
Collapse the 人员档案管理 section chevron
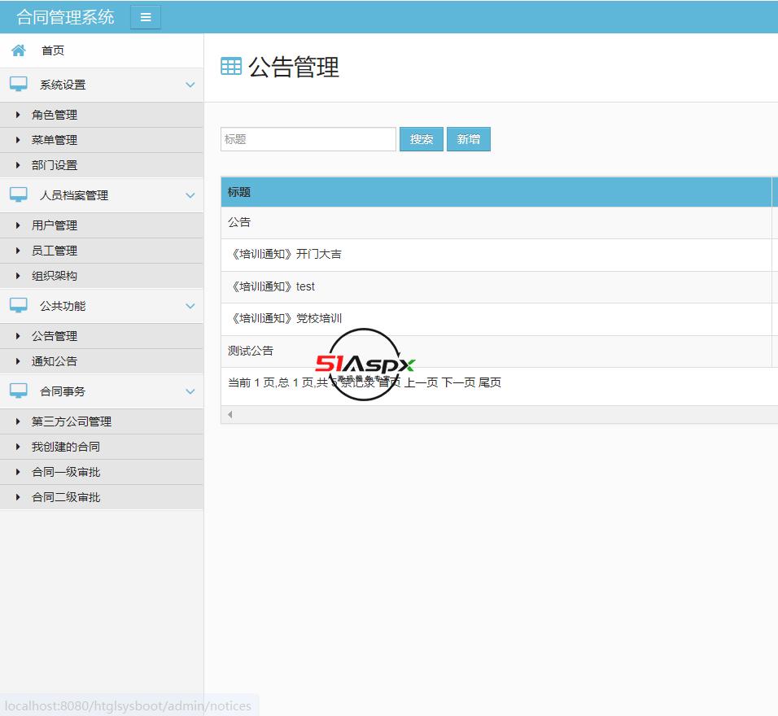click(x=190, y=195)
